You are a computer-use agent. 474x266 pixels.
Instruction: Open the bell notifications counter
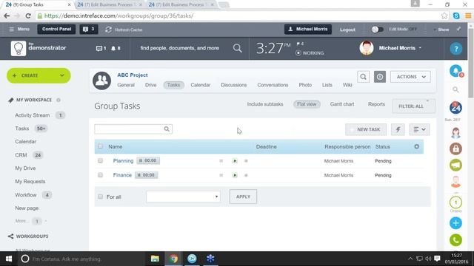116,48
